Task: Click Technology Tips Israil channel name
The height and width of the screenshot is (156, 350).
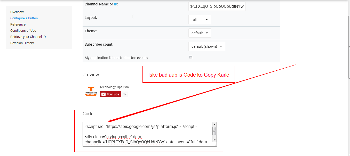Action: 115,87
